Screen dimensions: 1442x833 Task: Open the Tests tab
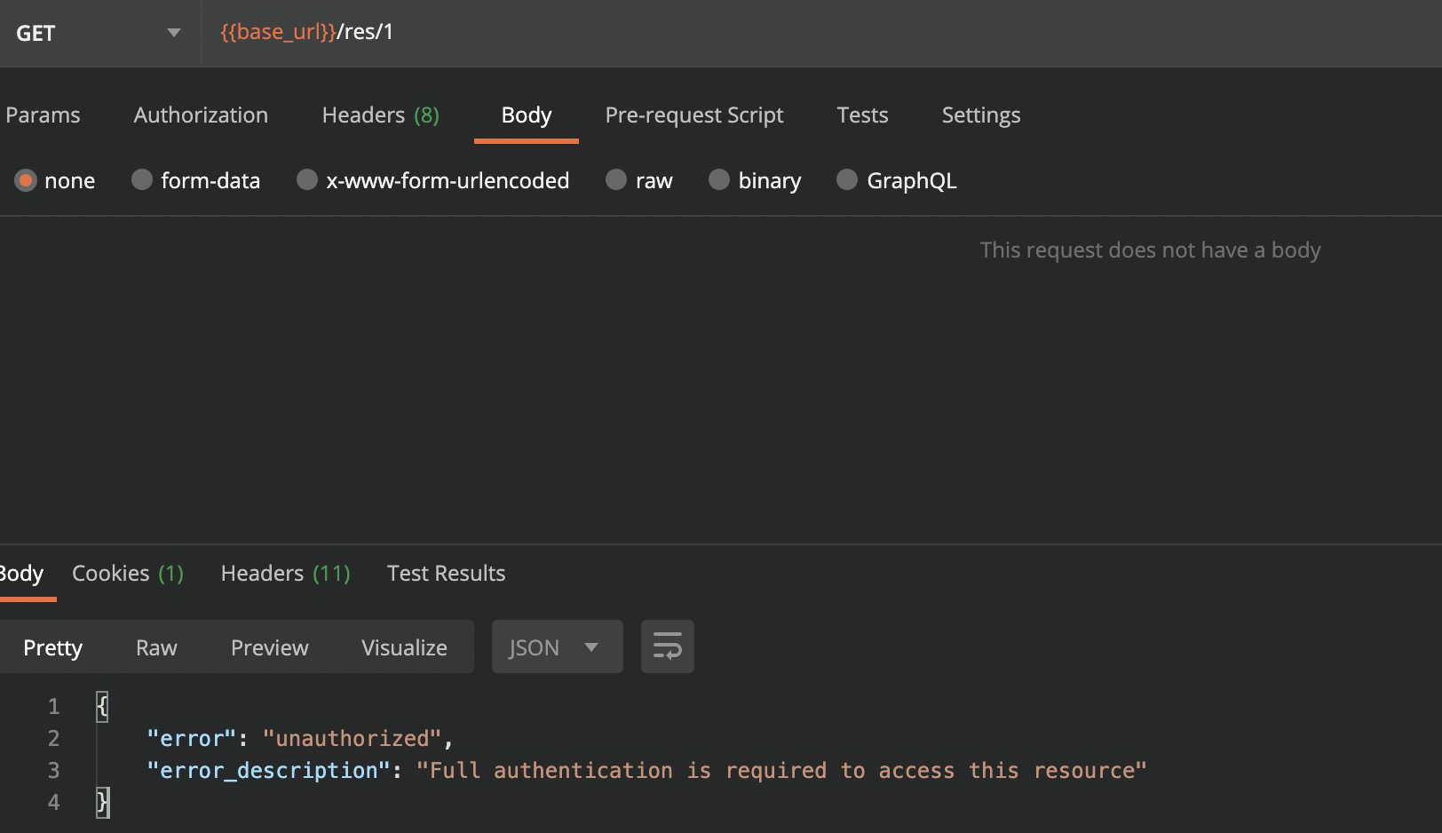861,115
